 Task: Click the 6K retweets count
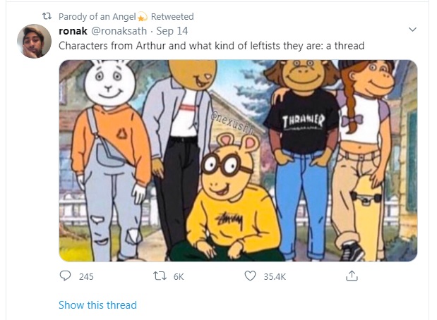[179, 276]
